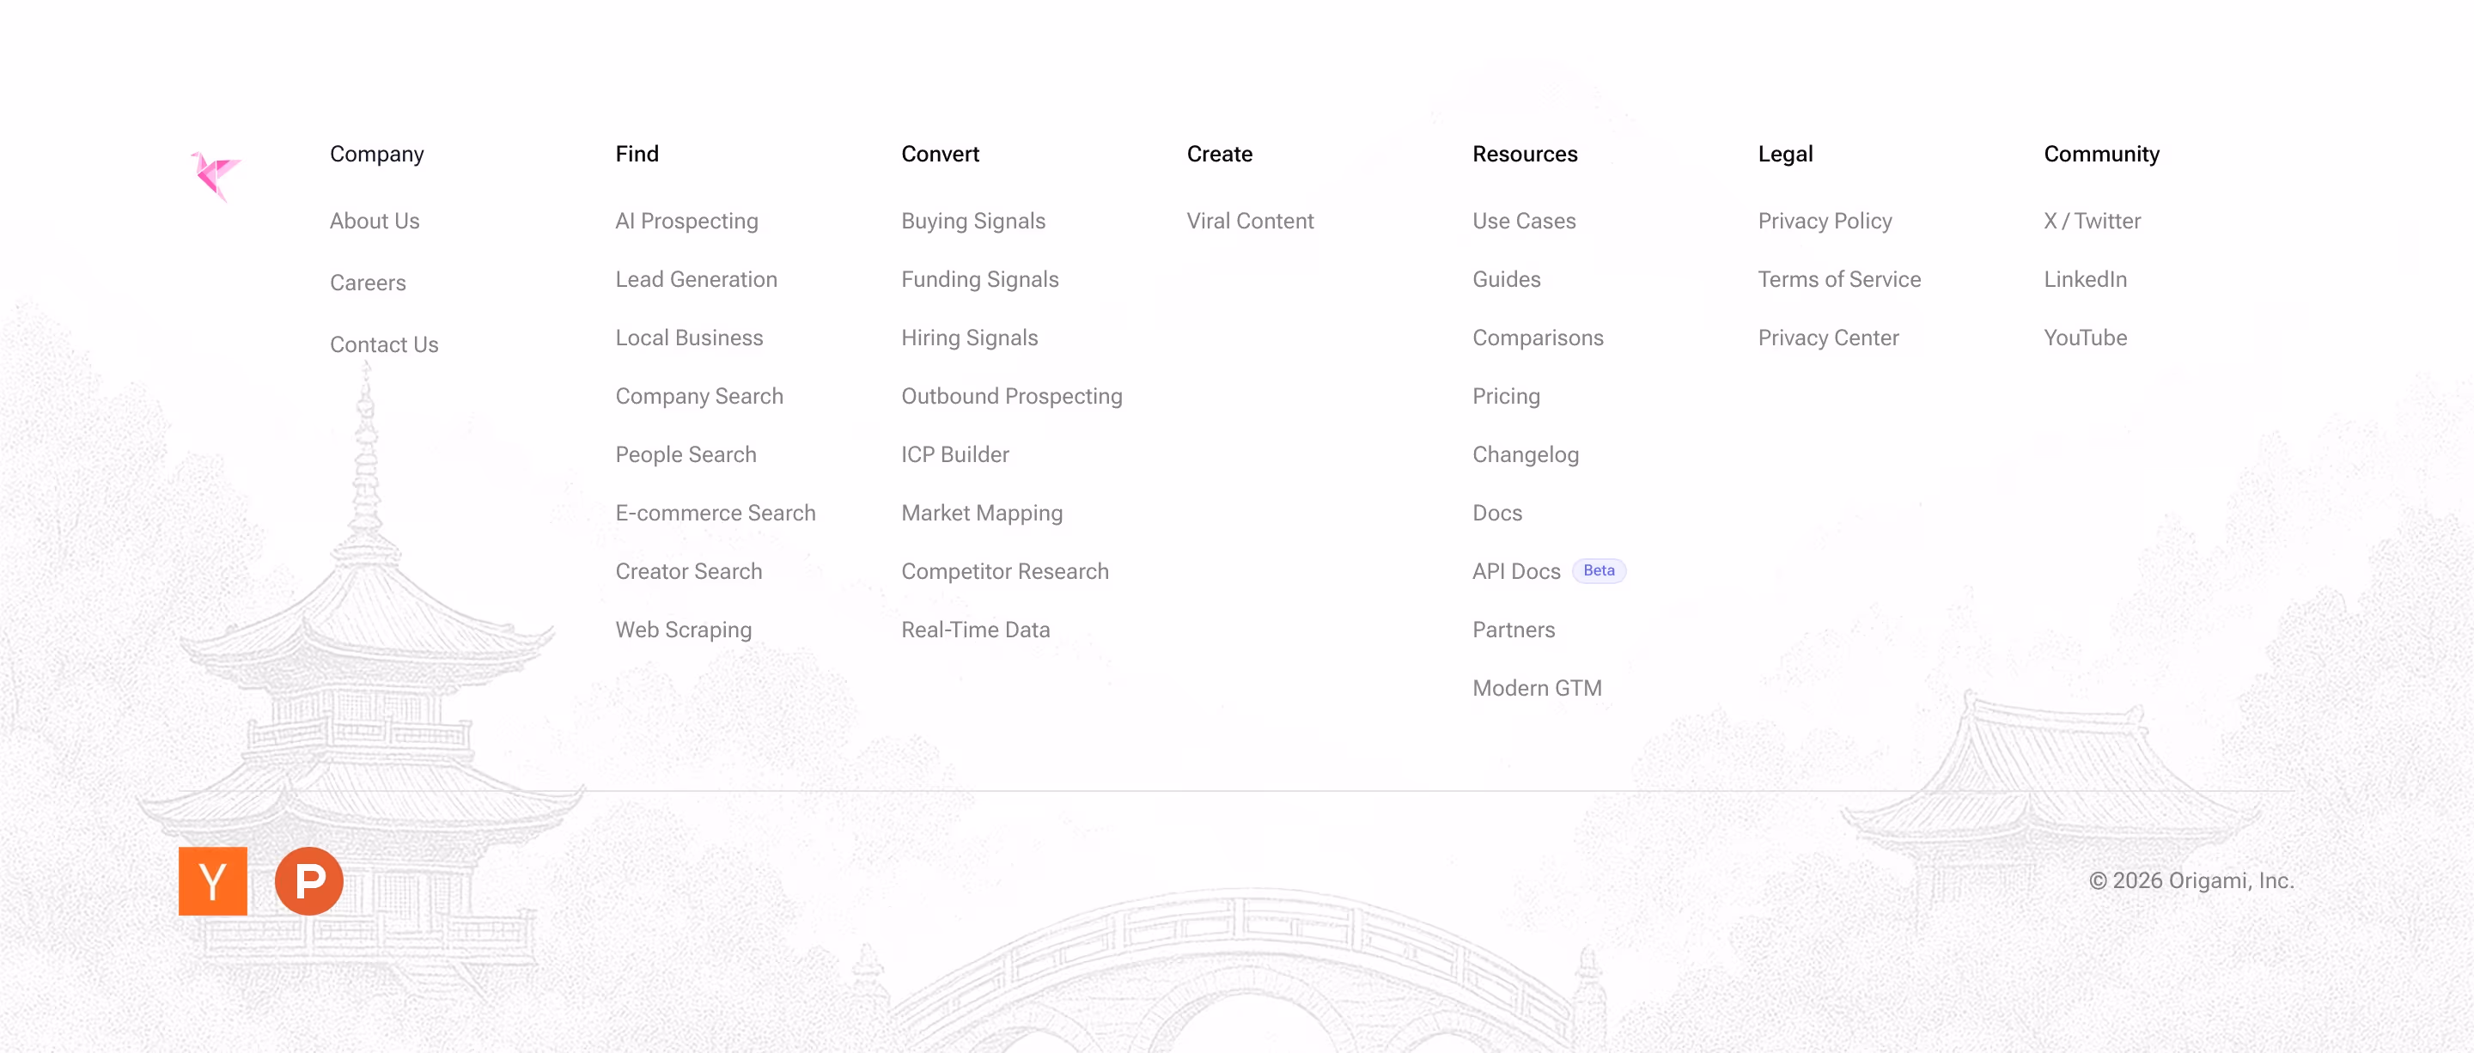Open Docs link under Resources
This screenshot has width=2474, height=1053.
pyautogui.click(x=1496, y=513)
